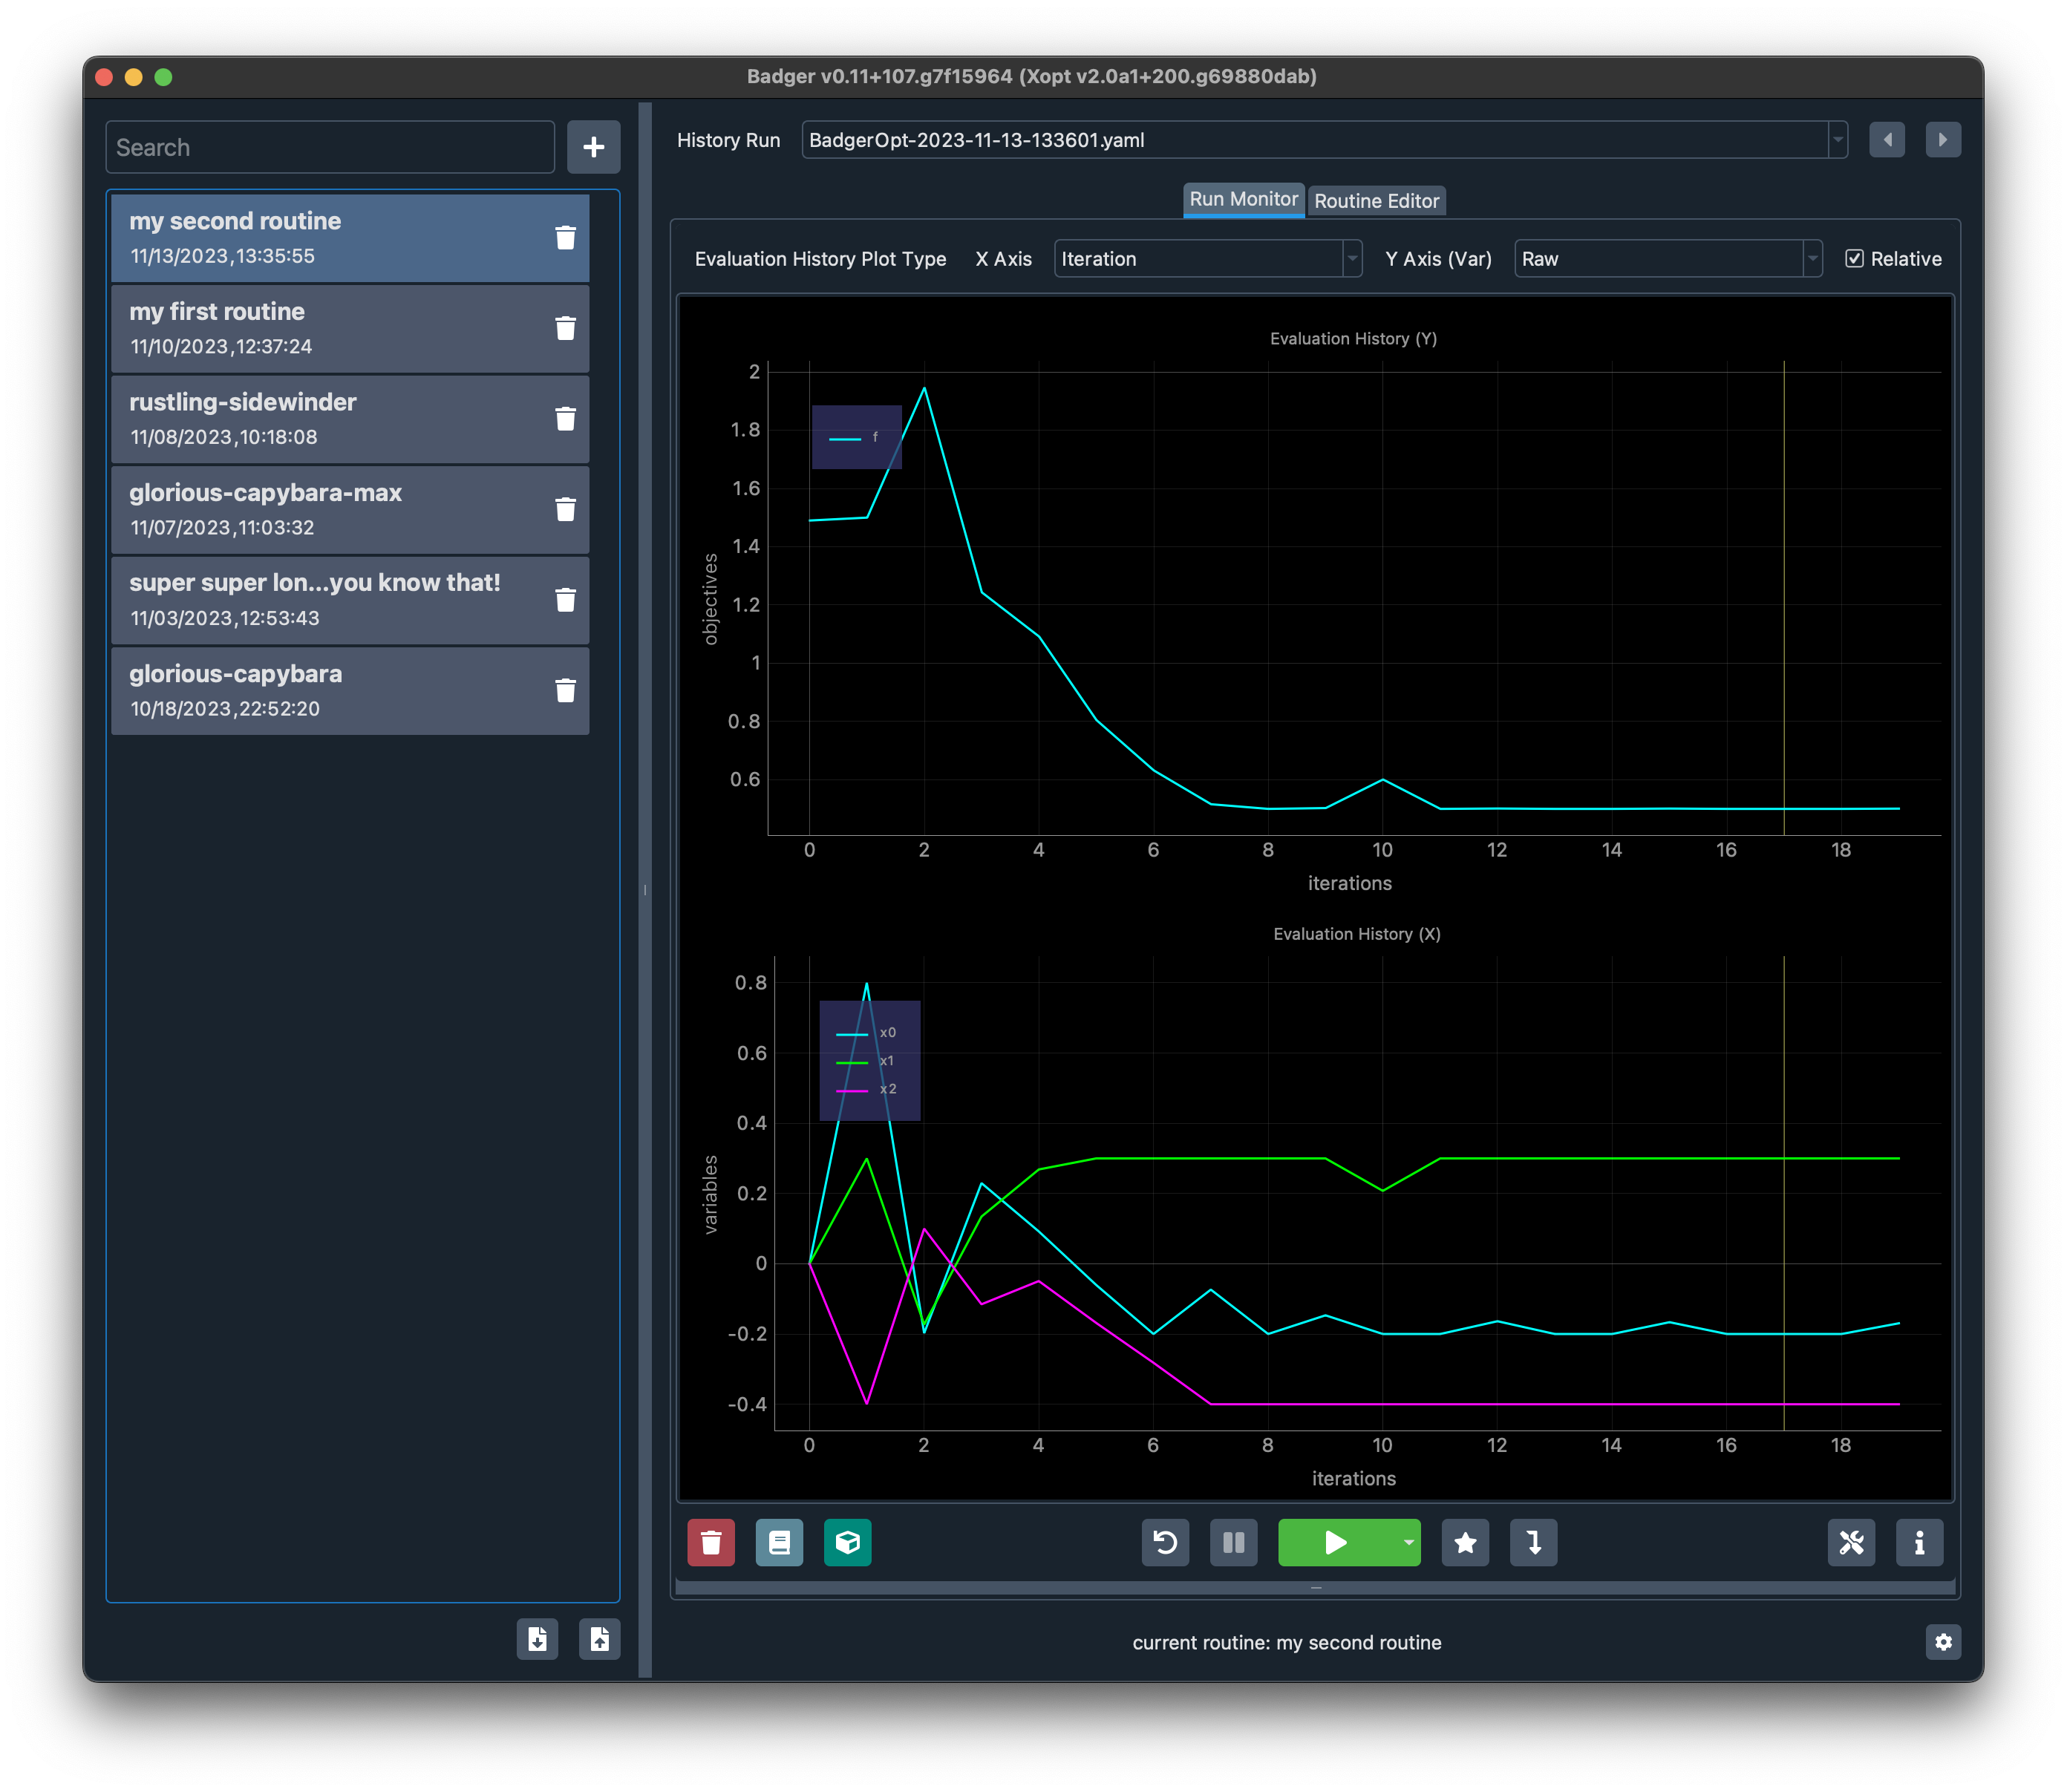The image size is (2067, 1792).
Task: Click the teal cube extensions icon
Action: (x=847, y=1542)
